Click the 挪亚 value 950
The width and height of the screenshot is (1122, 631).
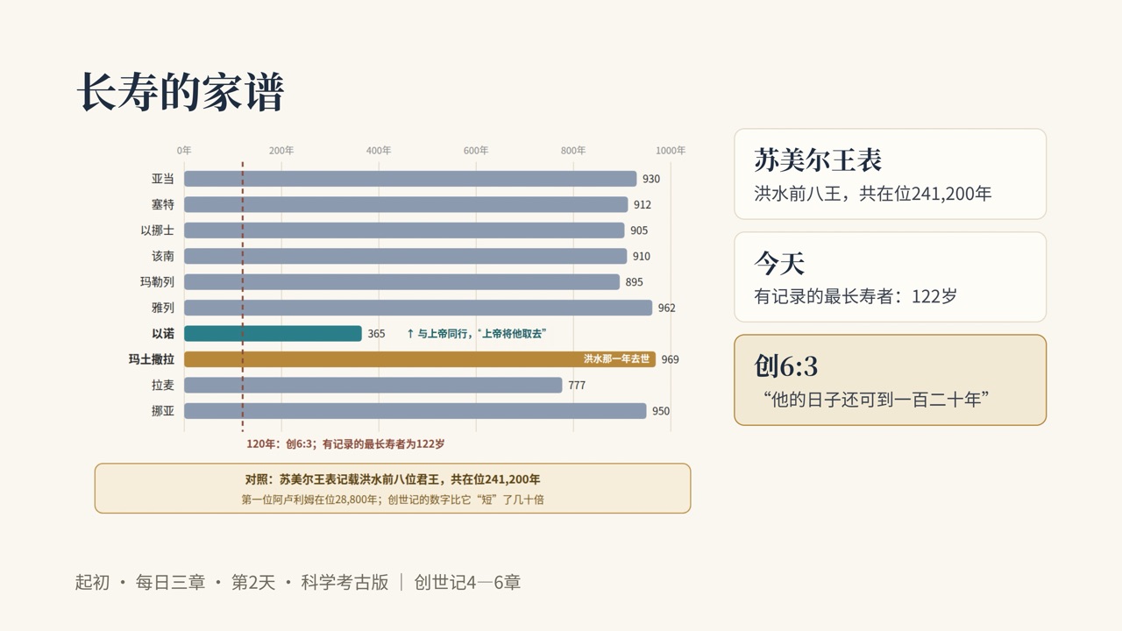coord(661,411)
